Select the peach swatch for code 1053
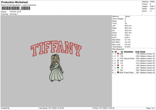 (x=118, y=56)
